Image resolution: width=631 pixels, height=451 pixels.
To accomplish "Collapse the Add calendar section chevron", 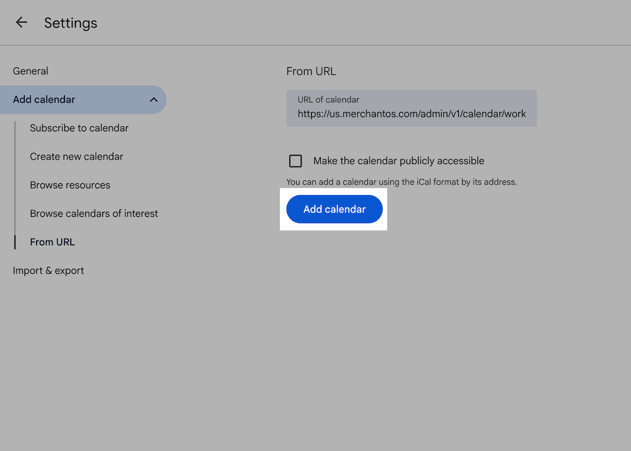I will [154, 100].
